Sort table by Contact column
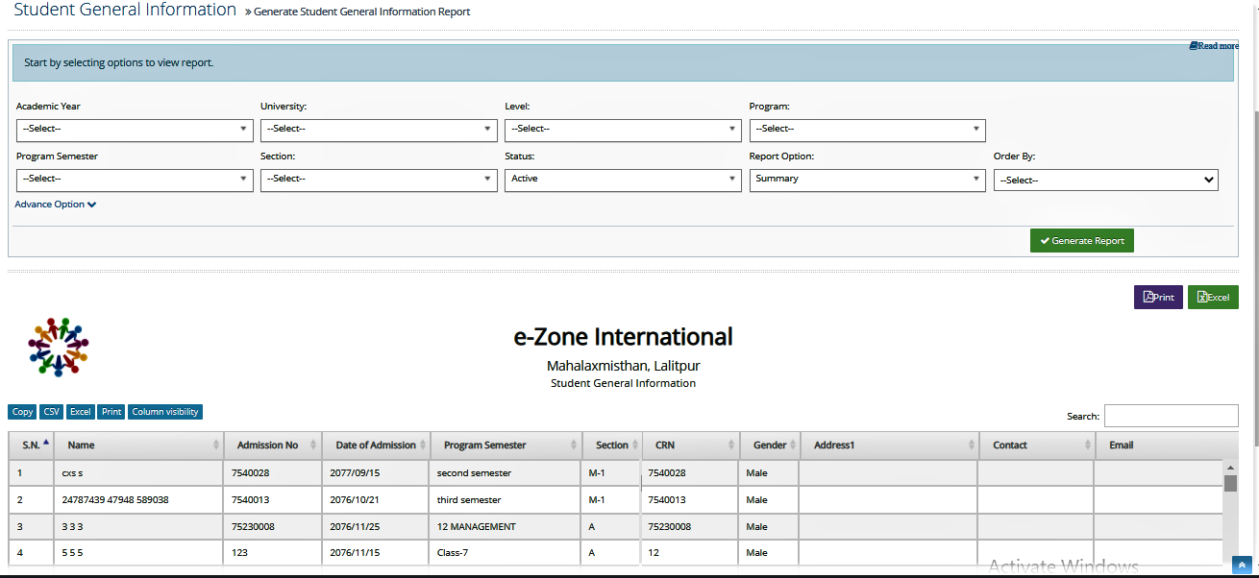The image size is (1259, 578). tap(1038, 446)
